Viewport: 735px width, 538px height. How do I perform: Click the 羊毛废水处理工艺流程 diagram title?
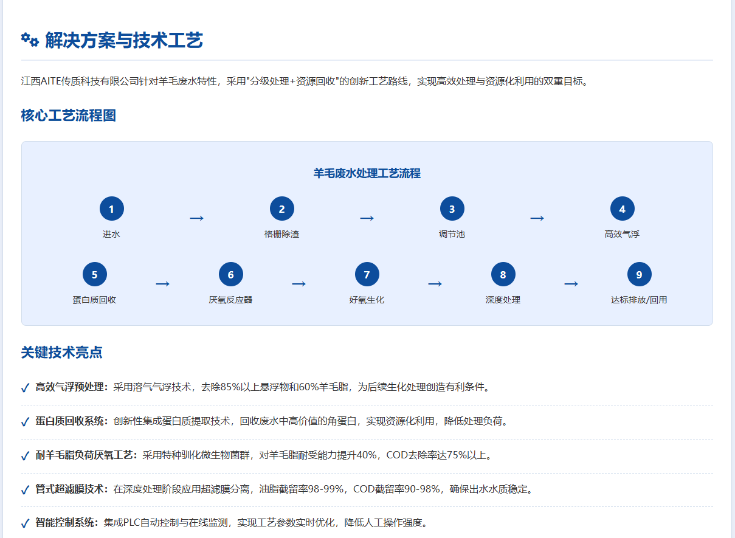(367, 174)
